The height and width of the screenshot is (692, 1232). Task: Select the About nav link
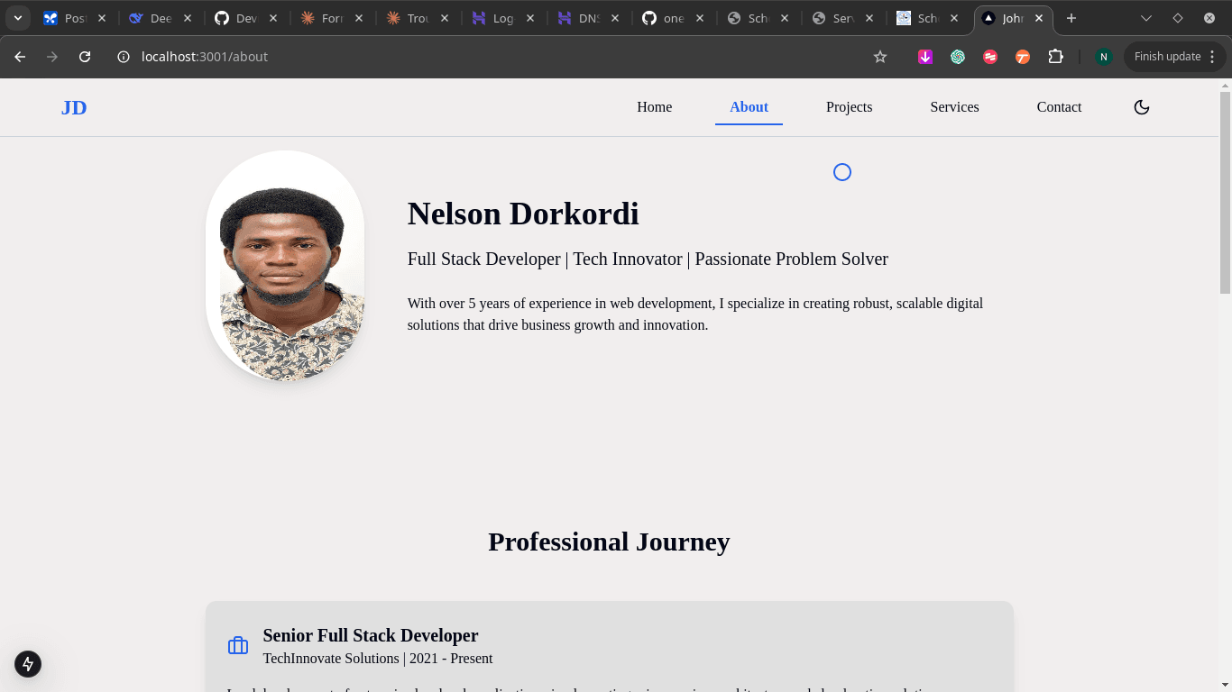749,107
